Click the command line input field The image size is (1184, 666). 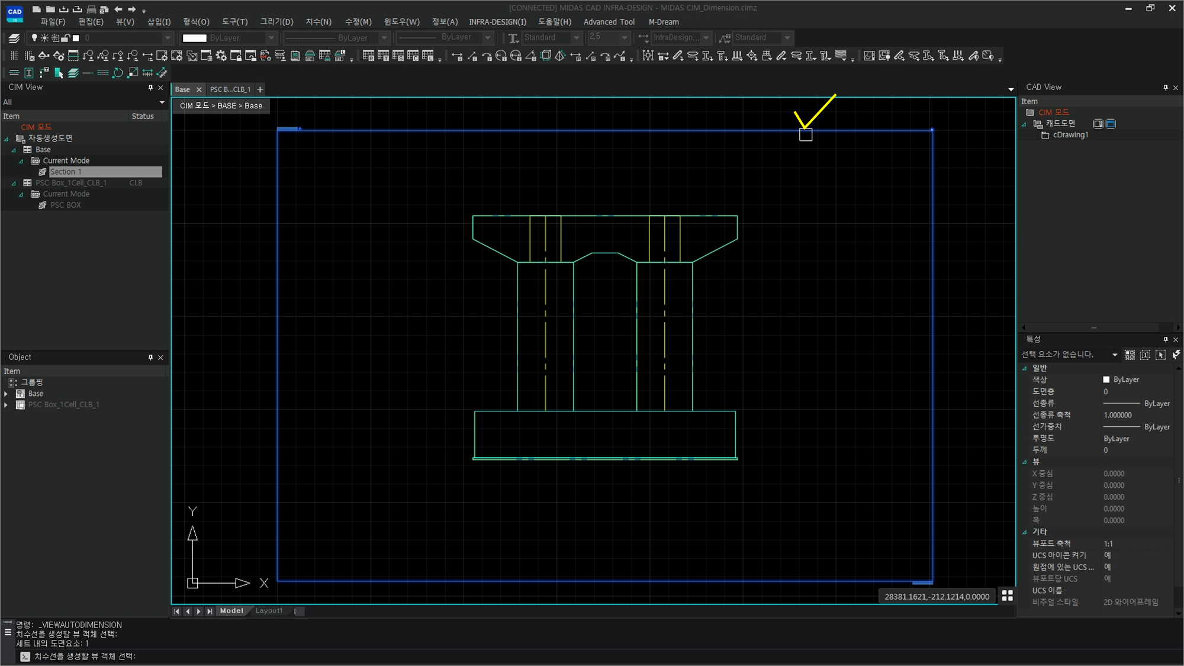pyautogui.click(x=355, y=656)
